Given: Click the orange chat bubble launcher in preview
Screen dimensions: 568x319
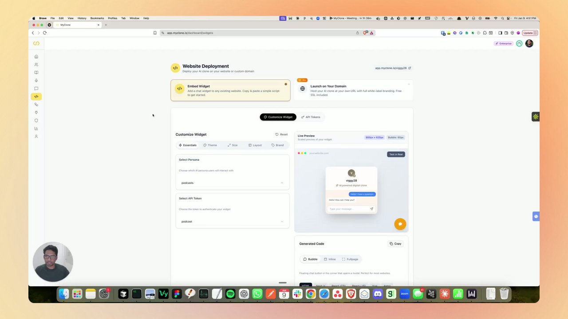Looking at the screenshot, I should click(400, 224).
